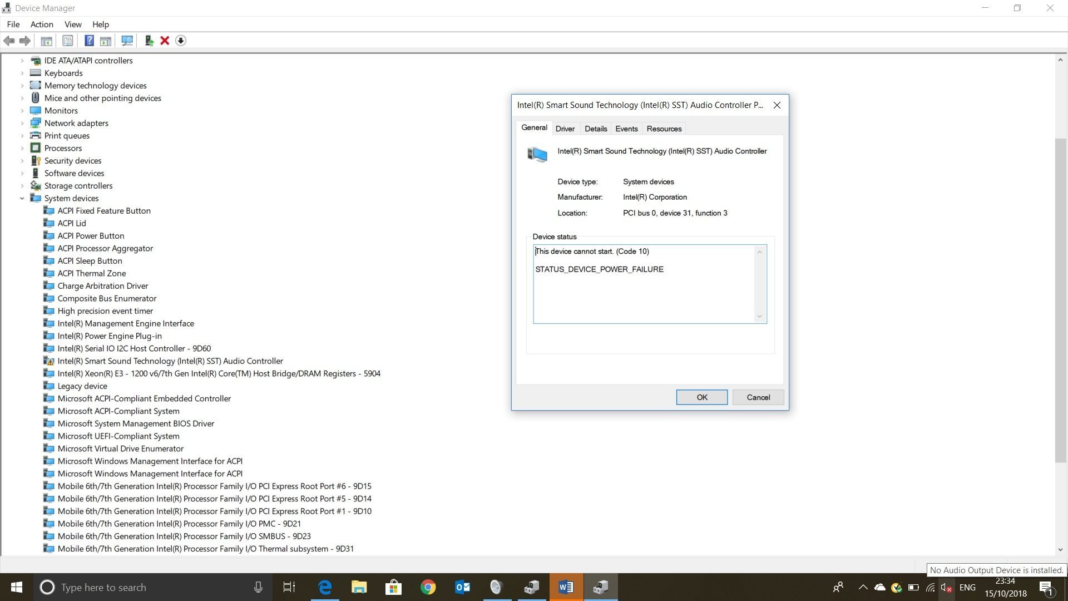
Task: Click the Scan for hardware changes monitor icon
Action: (127, 41)
